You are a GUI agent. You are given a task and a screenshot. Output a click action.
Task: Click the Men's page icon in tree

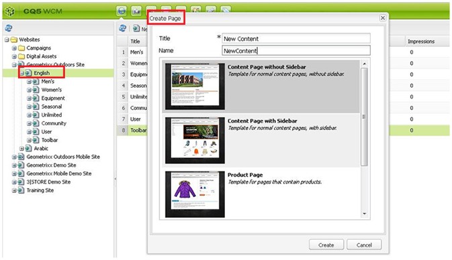[36, 81]
